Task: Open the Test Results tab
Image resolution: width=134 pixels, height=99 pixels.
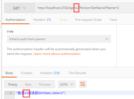Action: tap(77, 73)
